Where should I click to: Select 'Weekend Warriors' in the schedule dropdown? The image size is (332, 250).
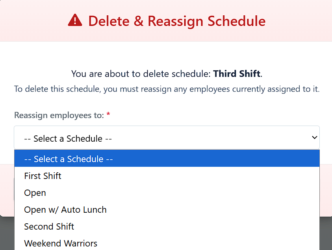[60, 243]
